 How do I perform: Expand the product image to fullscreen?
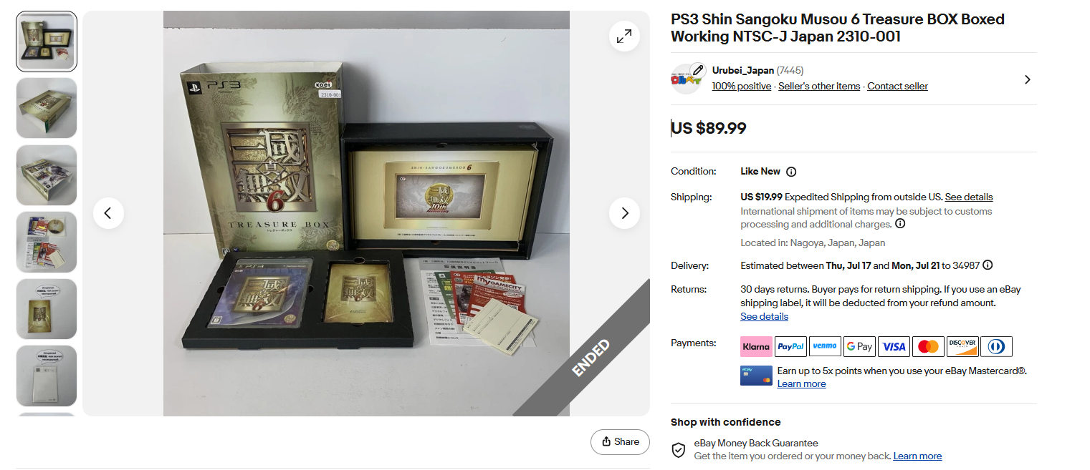pyautogui.click(x=624, y=36)
